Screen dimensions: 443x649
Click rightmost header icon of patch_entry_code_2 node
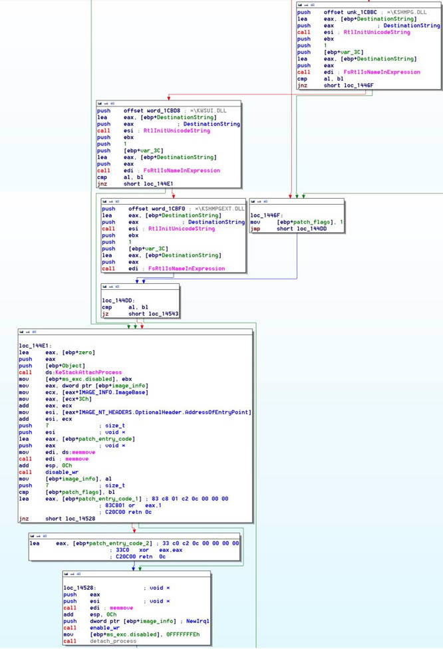point(45,536)
